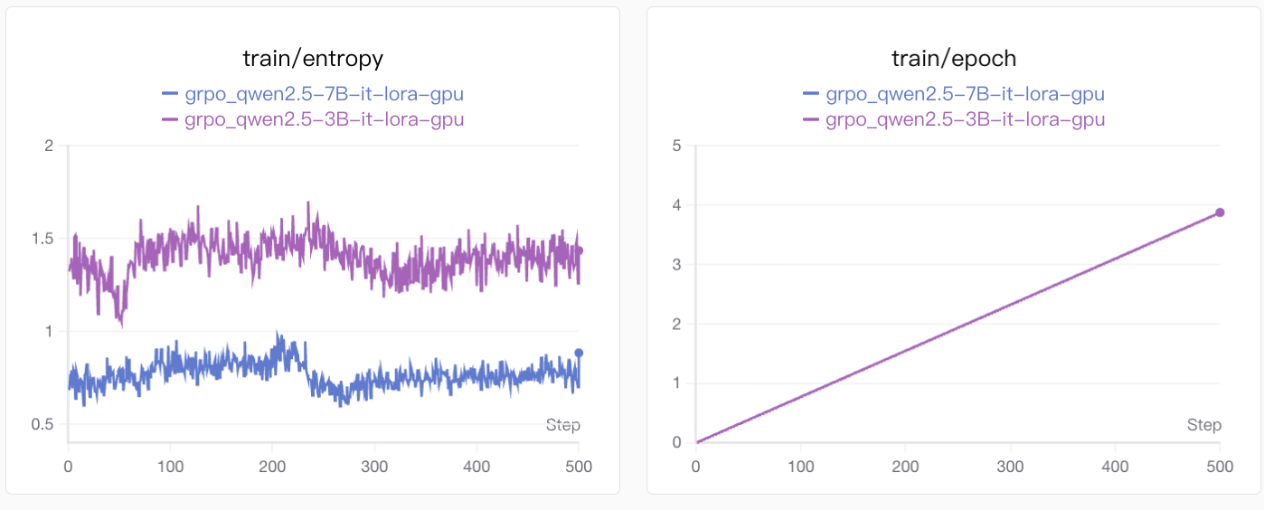1264x510 pixels.
Task: Select the purple line swatch in the epoch legend
Action: click(811, 118)
